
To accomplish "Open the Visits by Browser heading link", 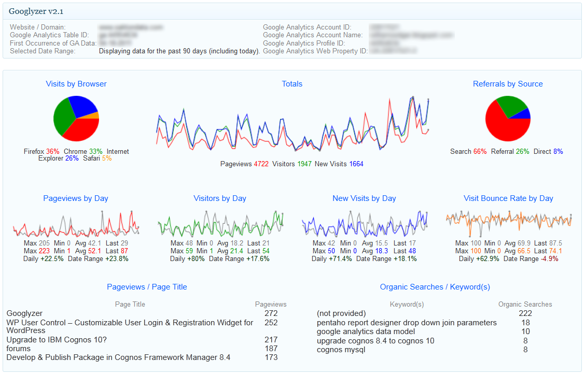I will [x=76, y=84].
